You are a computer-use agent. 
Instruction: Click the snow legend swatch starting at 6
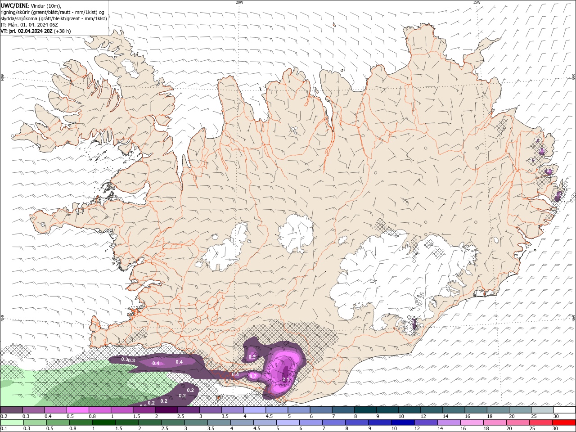[x=321, y=410]
